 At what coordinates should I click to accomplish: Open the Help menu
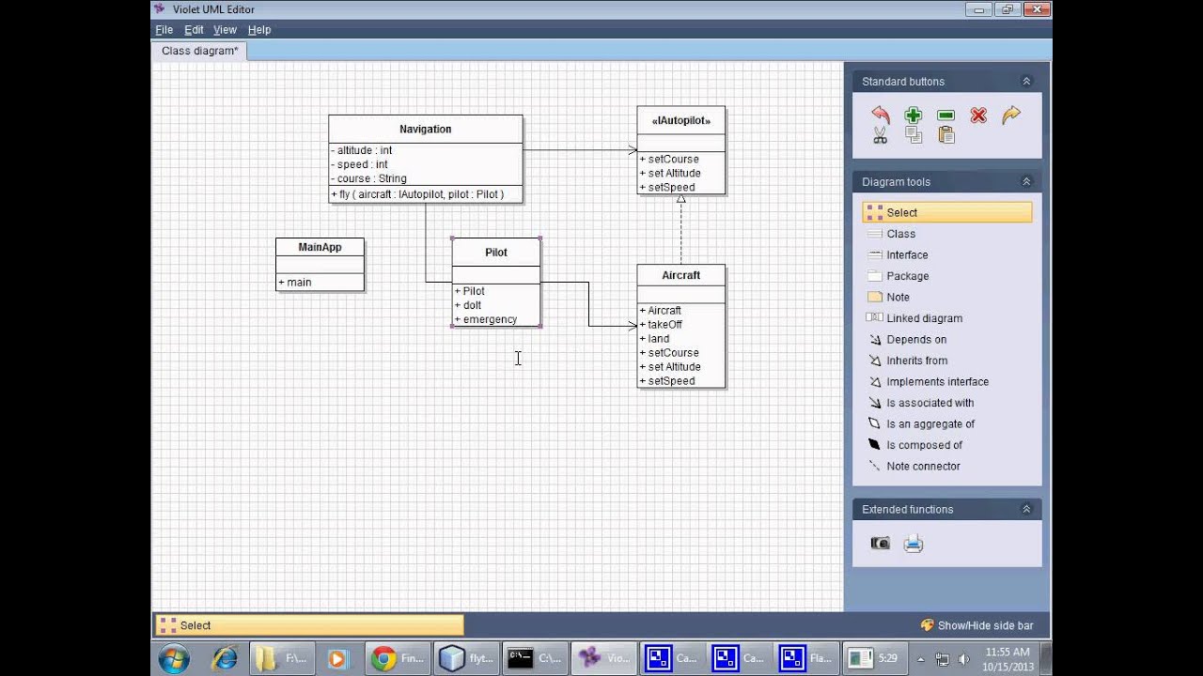(x=259, y=30)
